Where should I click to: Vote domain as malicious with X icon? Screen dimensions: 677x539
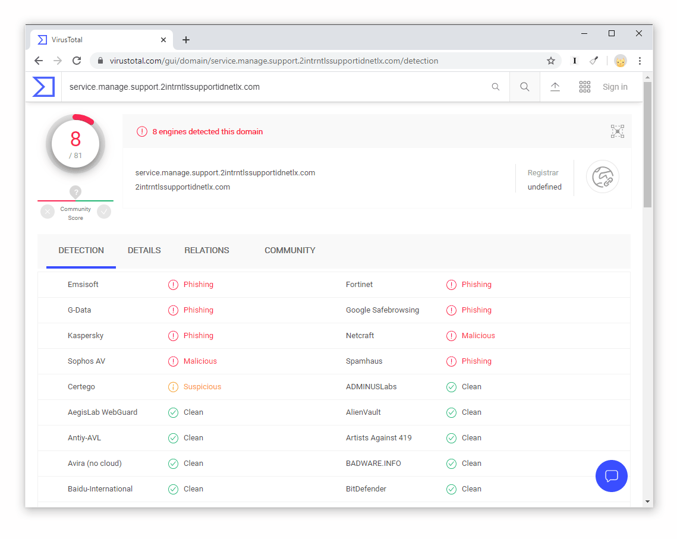point(48,212)
